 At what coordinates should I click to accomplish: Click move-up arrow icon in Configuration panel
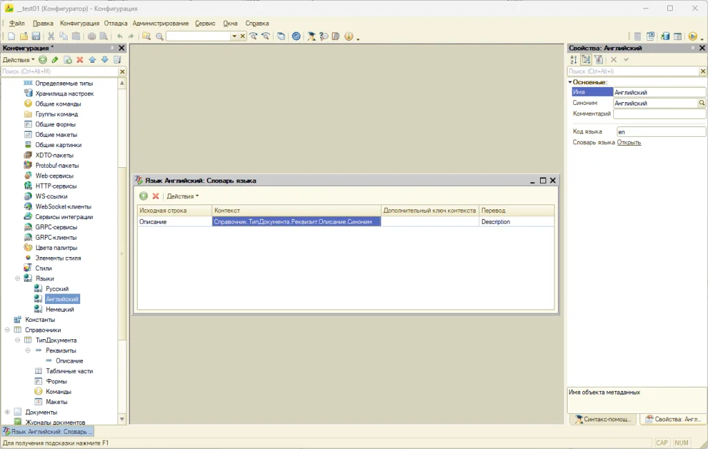click(x=93, y=59)
